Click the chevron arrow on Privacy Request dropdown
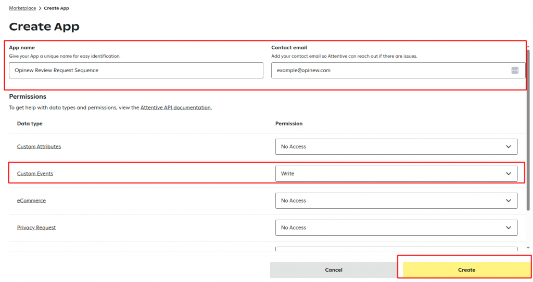Image resolution: width=533 pixels, height=282 pixels. pyautogui.click(x=508, y=227)
